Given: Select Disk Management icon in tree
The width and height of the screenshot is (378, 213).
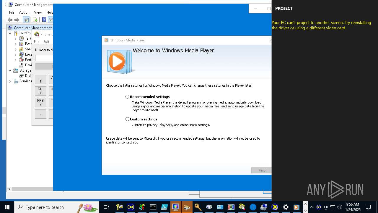Looking at the screenshot, I should pyautogui.click(x=21, y=76).
